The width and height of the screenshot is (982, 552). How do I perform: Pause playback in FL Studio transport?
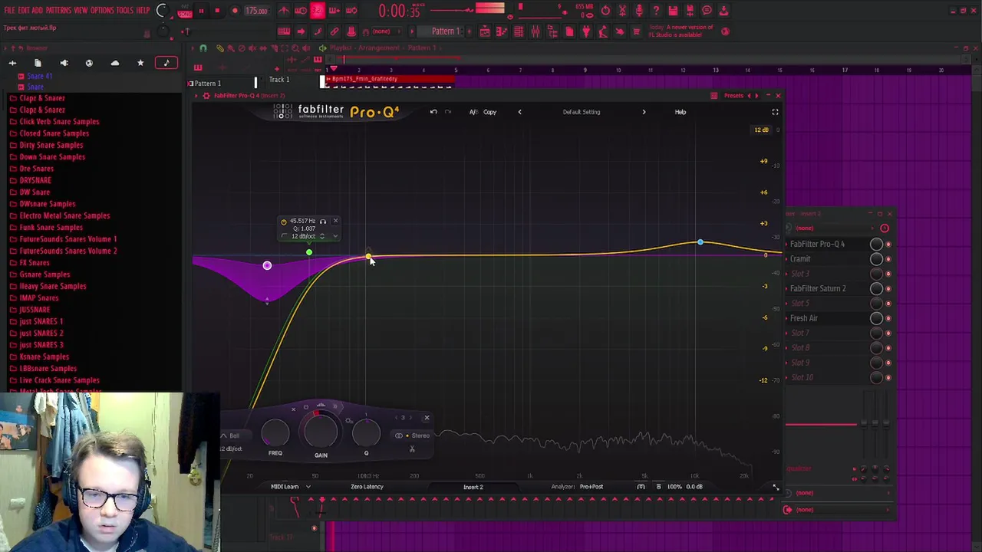click(201, 11)
